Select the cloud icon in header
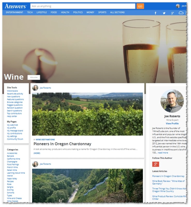 pos(181,13)
